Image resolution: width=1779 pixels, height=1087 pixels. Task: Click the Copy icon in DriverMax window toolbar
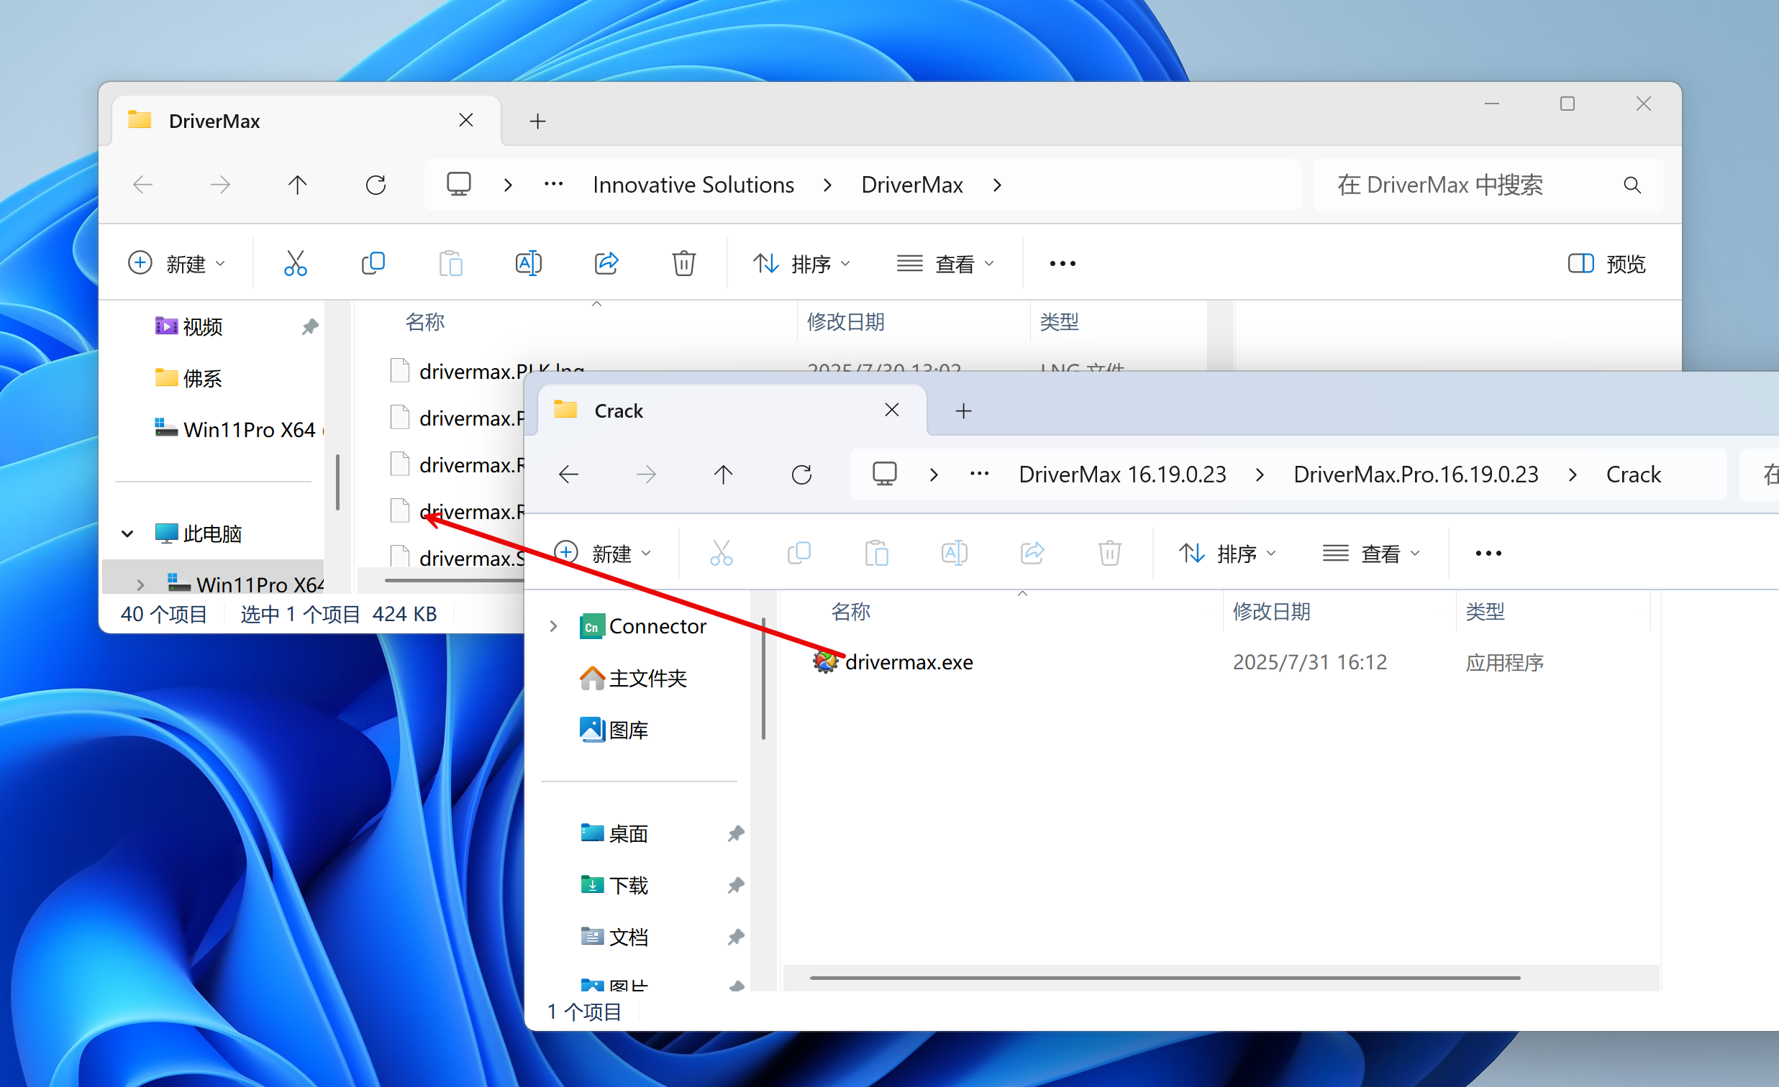[373, 263]
